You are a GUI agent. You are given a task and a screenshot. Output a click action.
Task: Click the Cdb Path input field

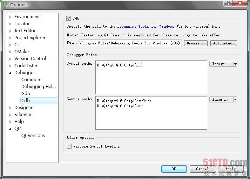click(x=130, y=43)
